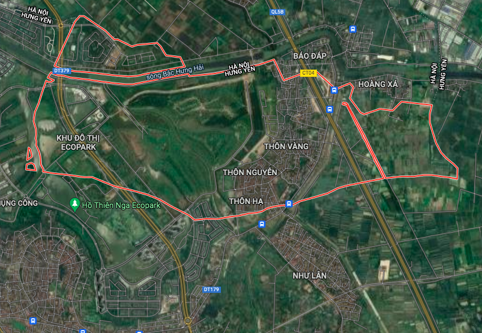482x333 pixels.
Task: Click bus stop icon in bottom-left residential area
Action: [x=33, y=321]
